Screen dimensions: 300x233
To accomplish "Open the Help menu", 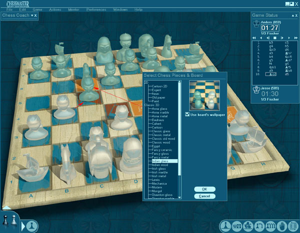I will tap(138, 10).
